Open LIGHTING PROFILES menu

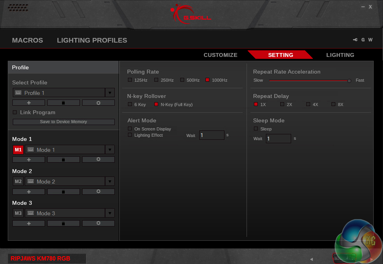click(x=92, y=40)
